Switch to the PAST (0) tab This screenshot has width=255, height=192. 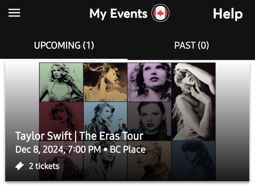191,46
